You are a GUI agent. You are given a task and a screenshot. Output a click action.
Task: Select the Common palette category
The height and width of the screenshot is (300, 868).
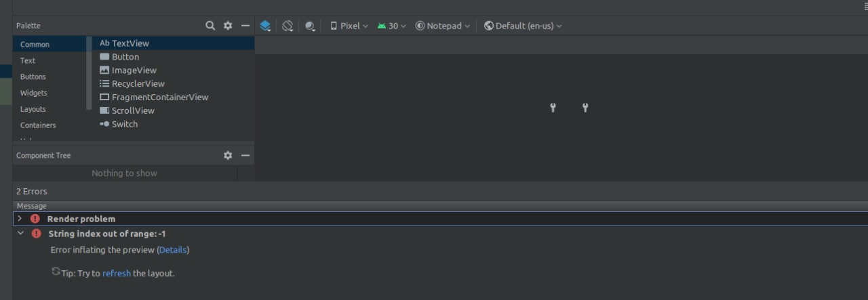49,44
